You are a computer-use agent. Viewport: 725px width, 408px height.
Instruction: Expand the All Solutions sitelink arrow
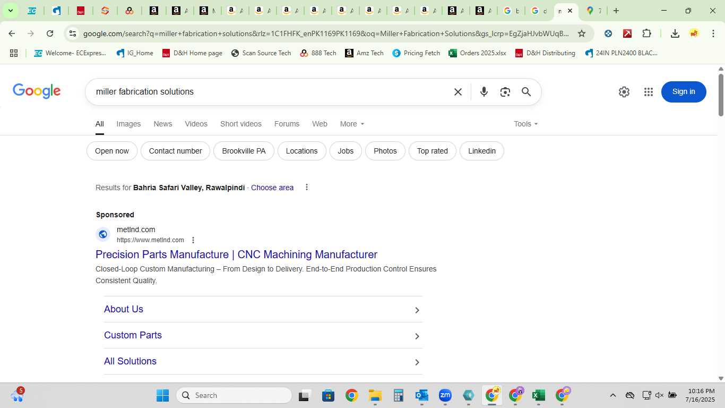(417, 362)
